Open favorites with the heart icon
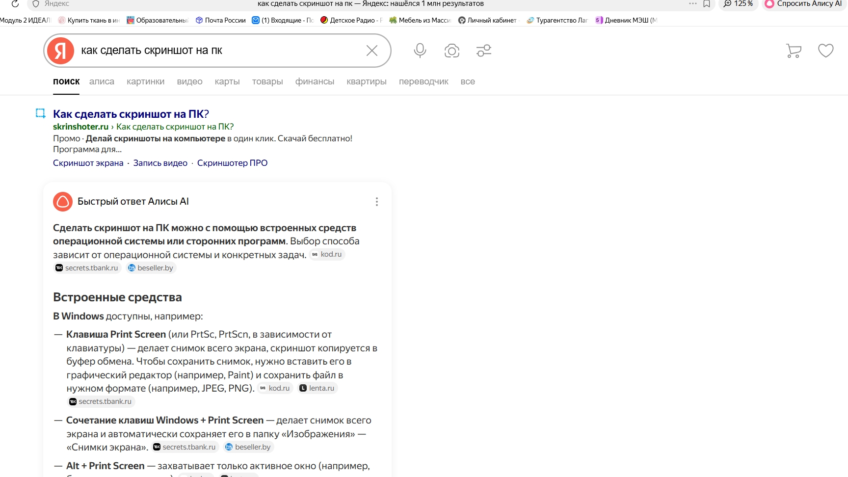 (x=826, y=51)
